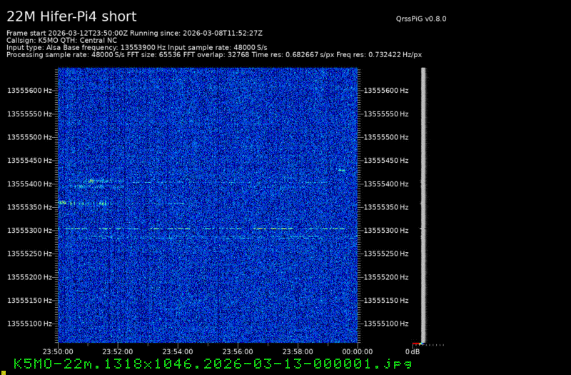Image resolution: width=571 pixels, height=375 pixels.
Task: Select the "Frame start 2026-03-12T23:50:00Z" text
Action: (x=67, y=33)
